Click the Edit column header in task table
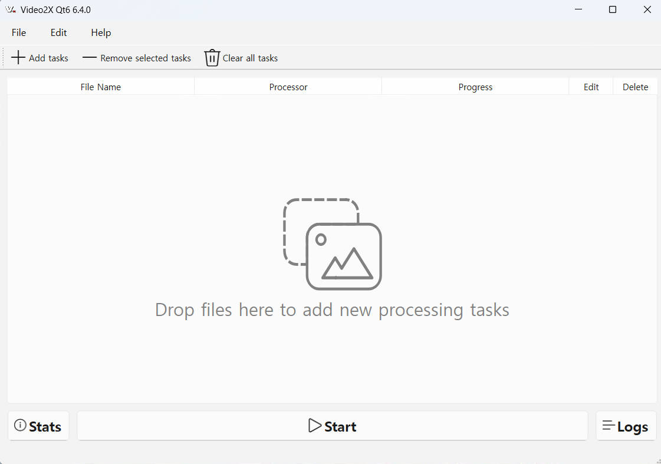The image size is (661, 464). 591,87
